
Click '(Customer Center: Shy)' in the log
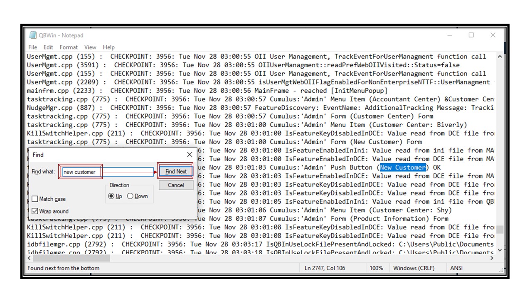point(410,210)
